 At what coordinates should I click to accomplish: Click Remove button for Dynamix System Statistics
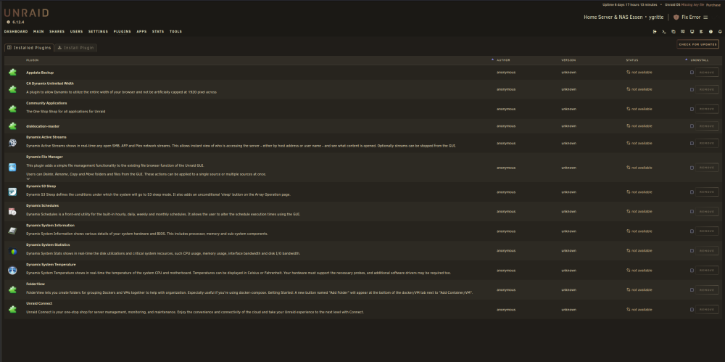click(x=707, y=250)
